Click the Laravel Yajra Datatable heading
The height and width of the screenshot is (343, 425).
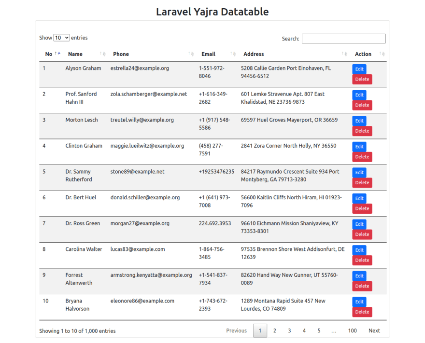pos(212,12)
